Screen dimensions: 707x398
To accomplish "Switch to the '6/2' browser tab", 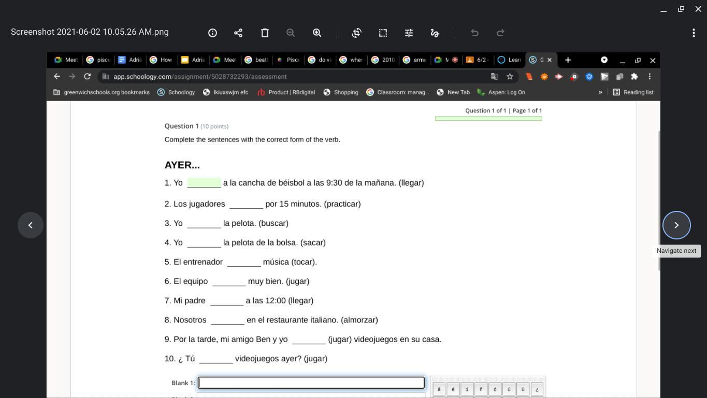I will click(x=477, y=60).
